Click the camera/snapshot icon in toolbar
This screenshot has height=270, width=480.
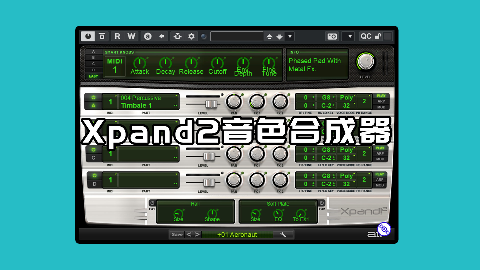coord(332,36)
